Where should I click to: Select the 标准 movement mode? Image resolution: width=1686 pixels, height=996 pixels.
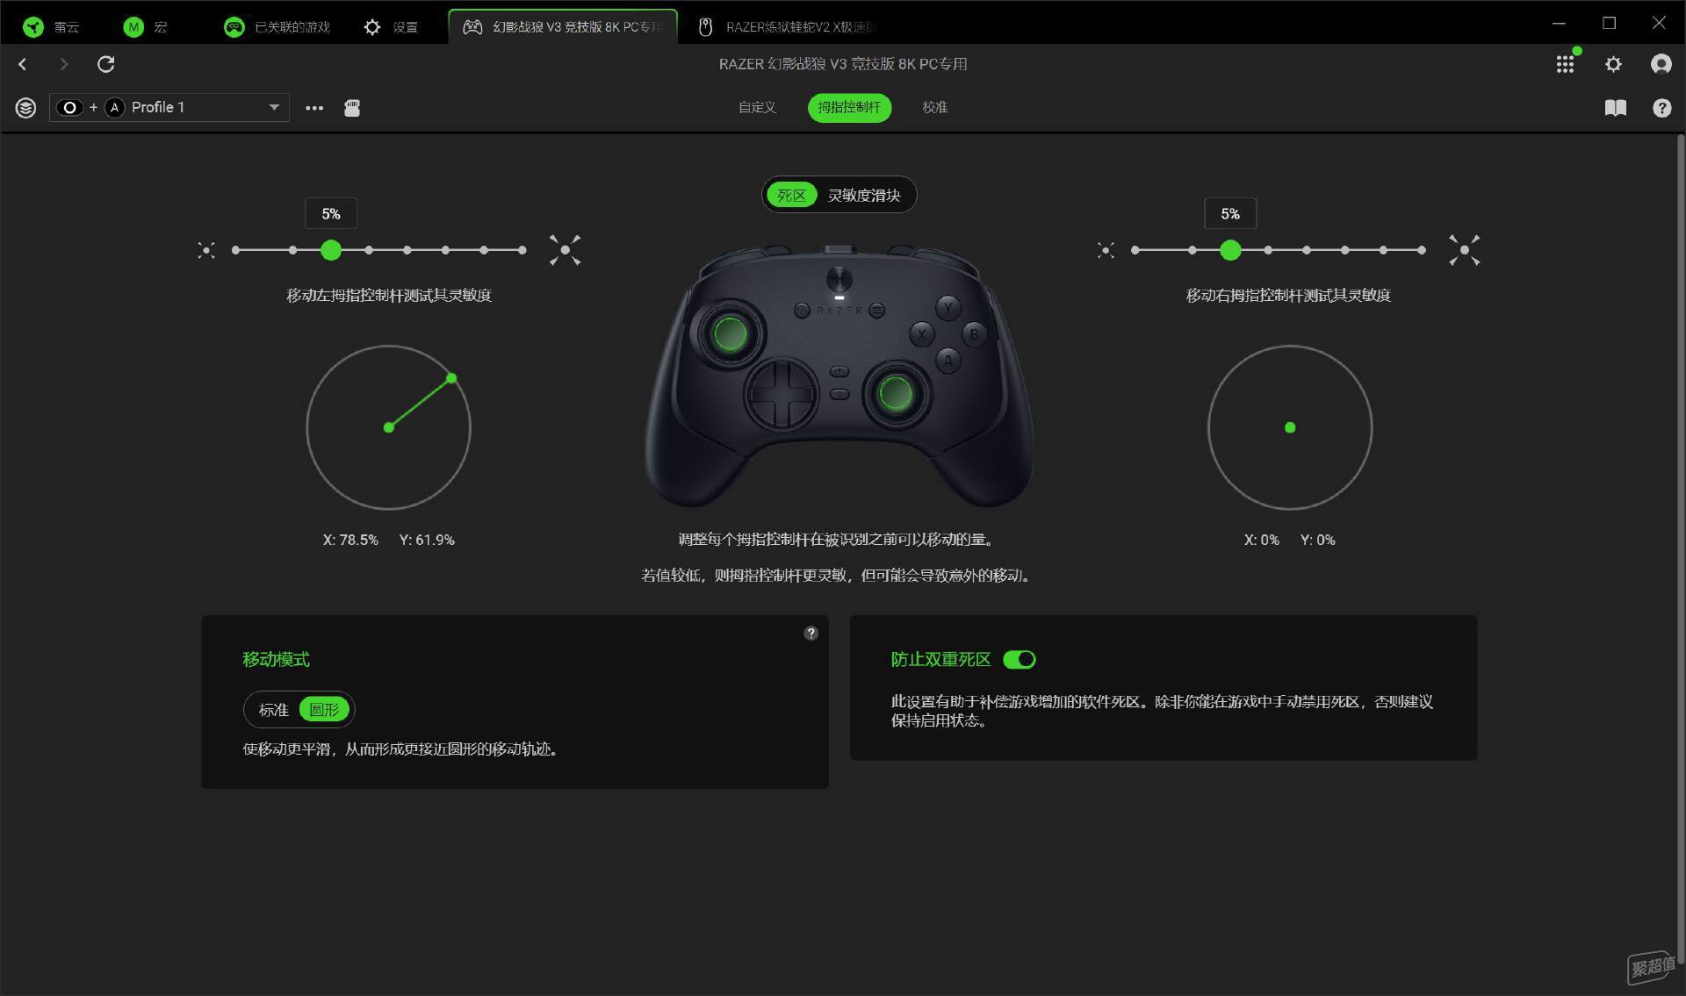[273, 710]
